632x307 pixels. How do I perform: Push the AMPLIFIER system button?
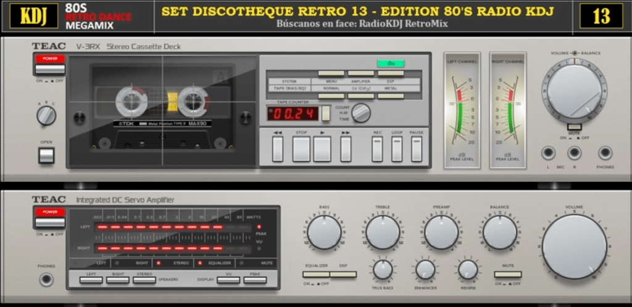(x=360, y=73)
